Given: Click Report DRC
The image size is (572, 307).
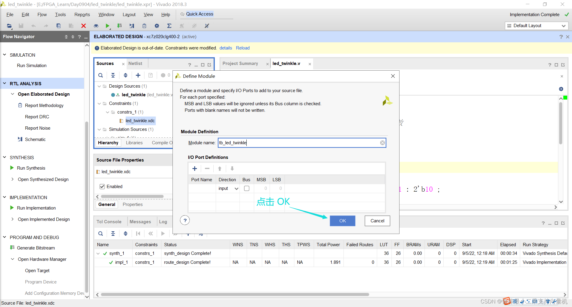Looking at the screenshot, I should pos(37,117).
